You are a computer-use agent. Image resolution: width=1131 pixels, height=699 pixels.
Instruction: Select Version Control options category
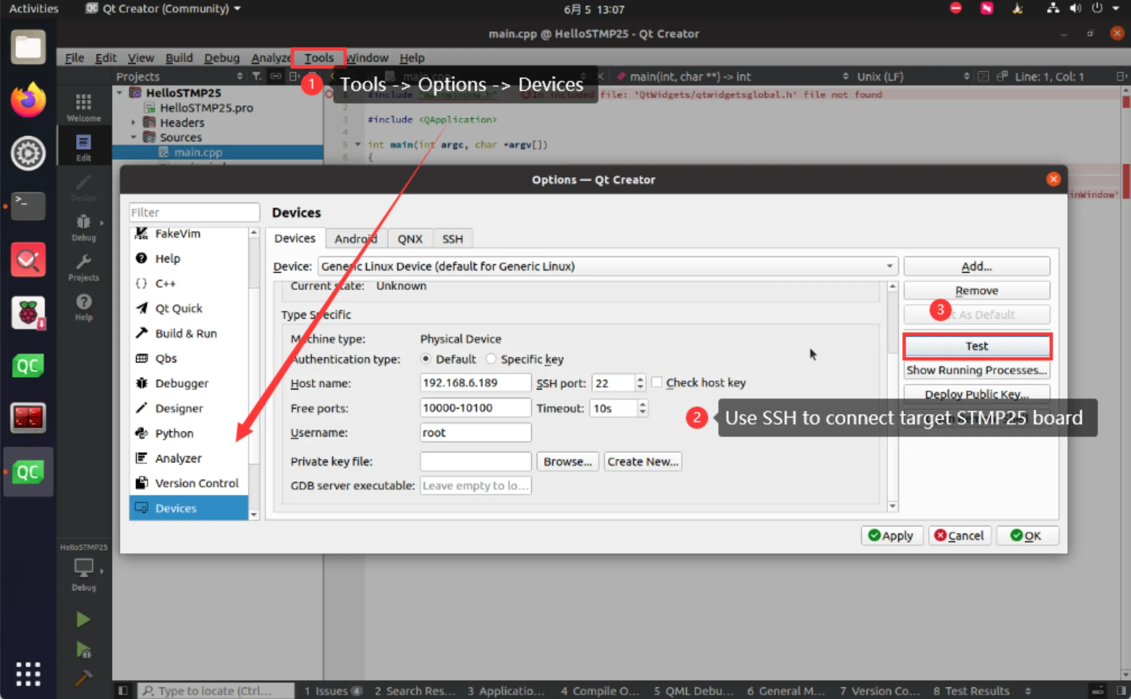pos(189,483)
